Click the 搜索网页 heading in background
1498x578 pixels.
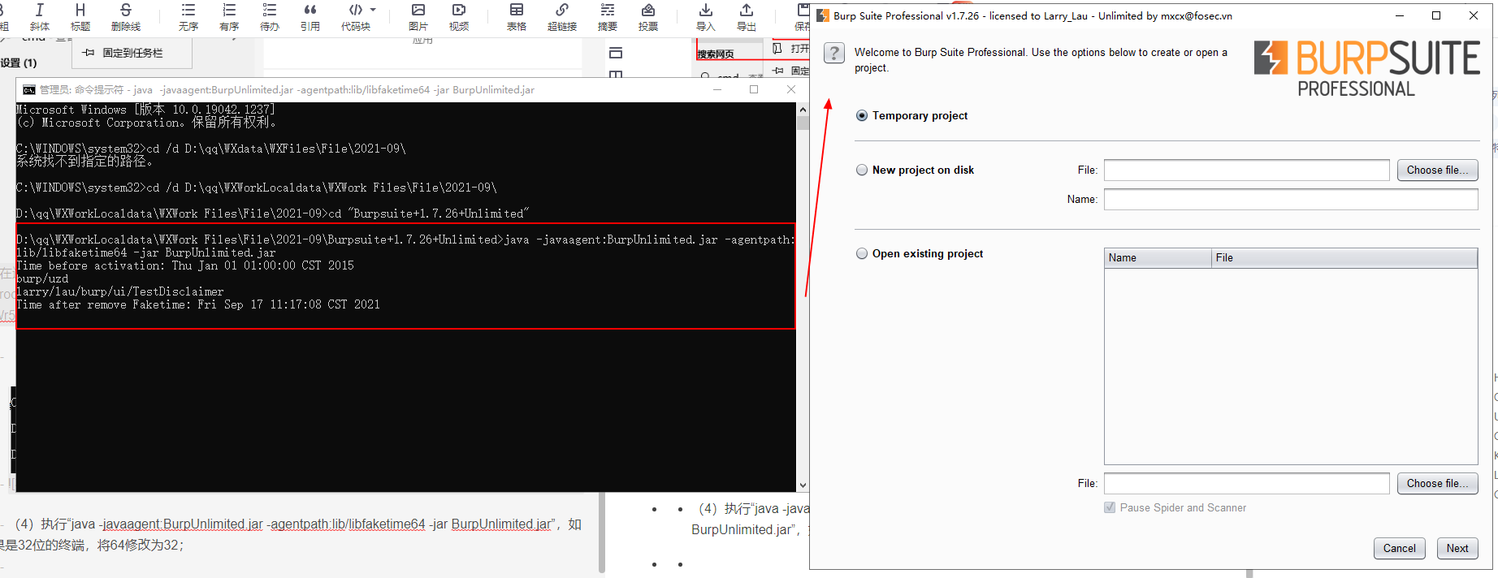click(x=716, y=54)
